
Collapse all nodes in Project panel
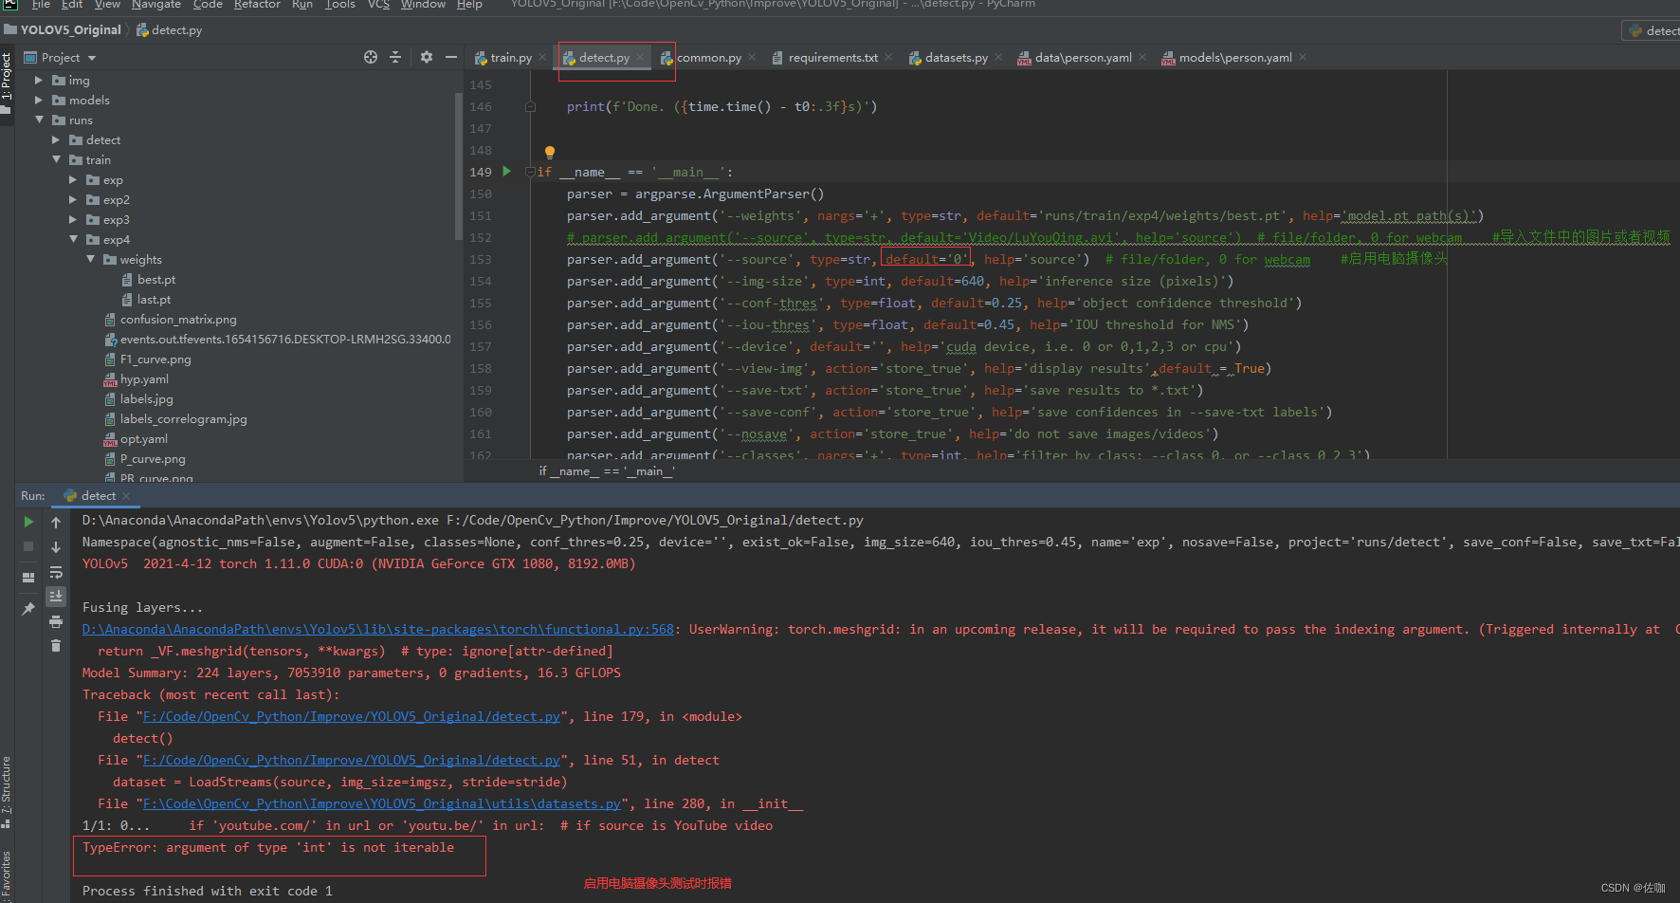point(395,57)
